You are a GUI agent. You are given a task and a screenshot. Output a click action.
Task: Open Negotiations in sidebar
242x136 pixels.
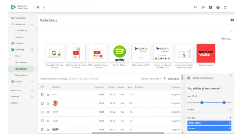(x=21, y=75)
